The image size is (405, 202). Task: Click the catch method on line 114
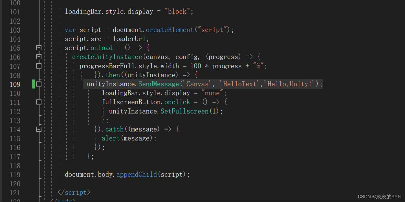coord(115,129)
